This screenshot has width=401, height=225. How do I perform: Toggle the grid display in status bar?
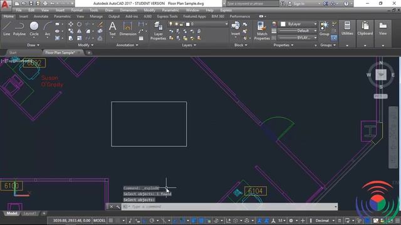click(x=111, y=221)
